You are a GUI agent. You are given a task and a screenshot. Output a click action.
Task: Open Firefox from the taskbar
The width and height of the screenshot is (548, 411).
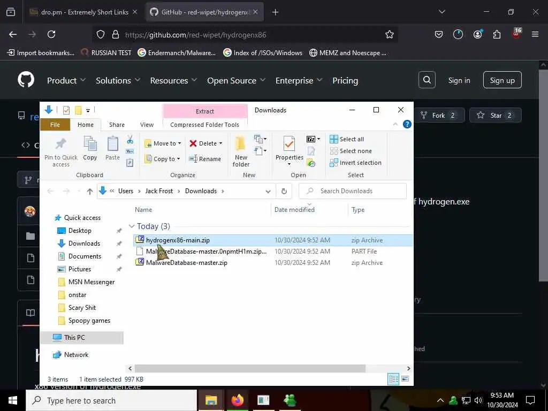point(237,400)
